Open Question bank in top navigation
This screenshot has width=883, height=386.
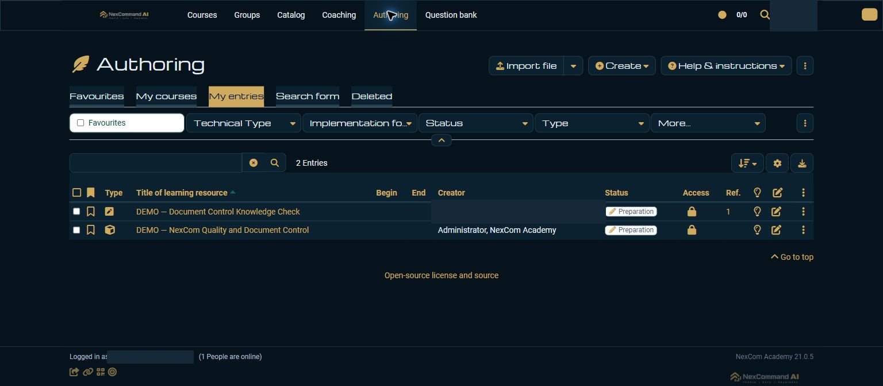451,15
